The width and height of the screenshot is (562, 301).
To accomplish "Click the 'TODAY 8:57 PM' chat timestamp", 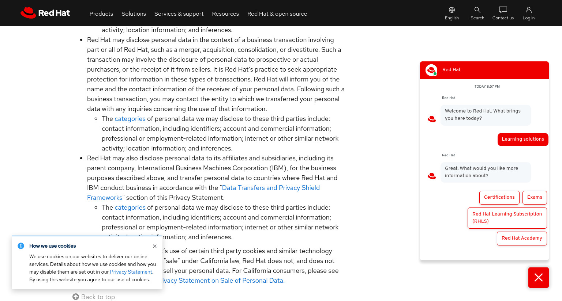I will [x=487, y=87].
